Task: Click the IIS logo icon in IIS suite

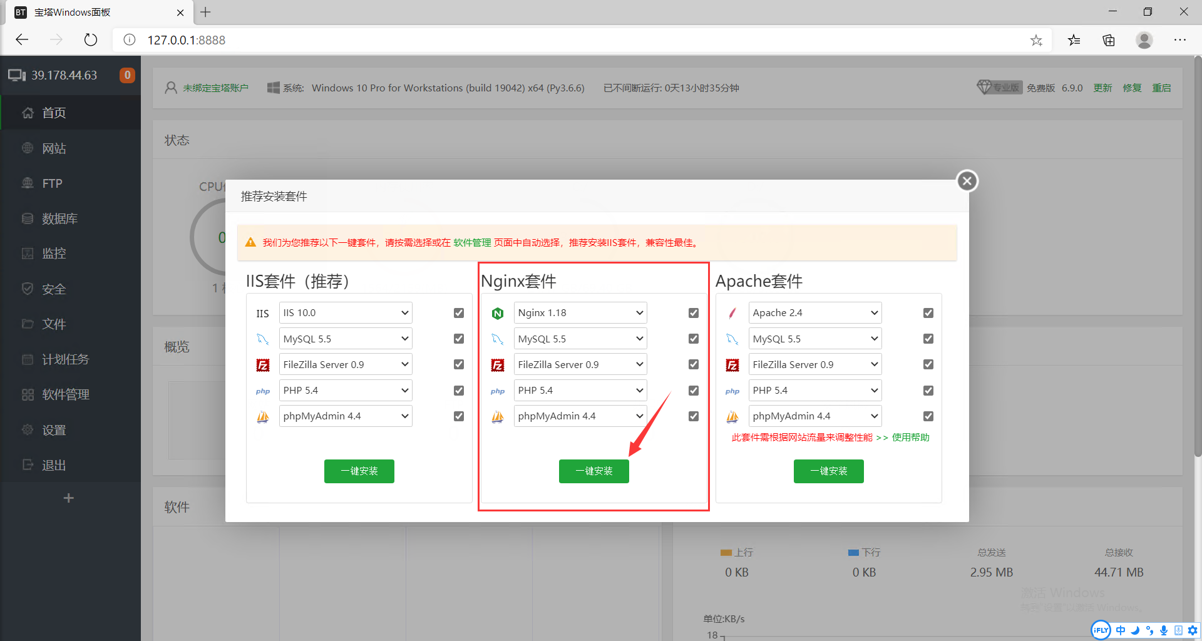Action: [263, 314]
